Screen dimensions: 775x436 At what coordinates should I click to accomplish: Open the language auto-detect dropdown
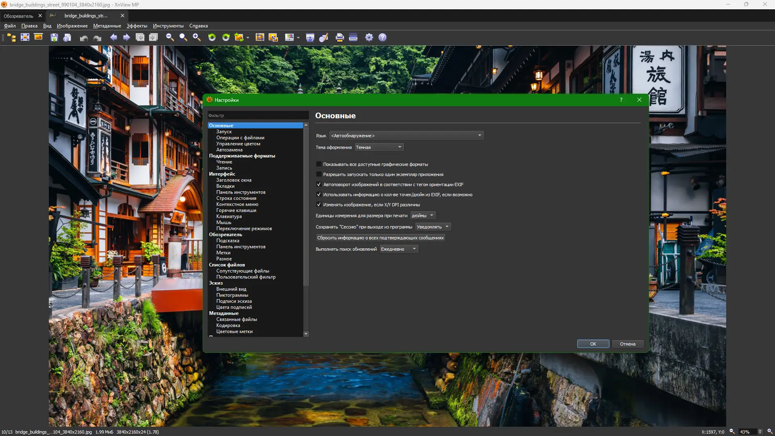pyautogui.click(x=406, y=136)
